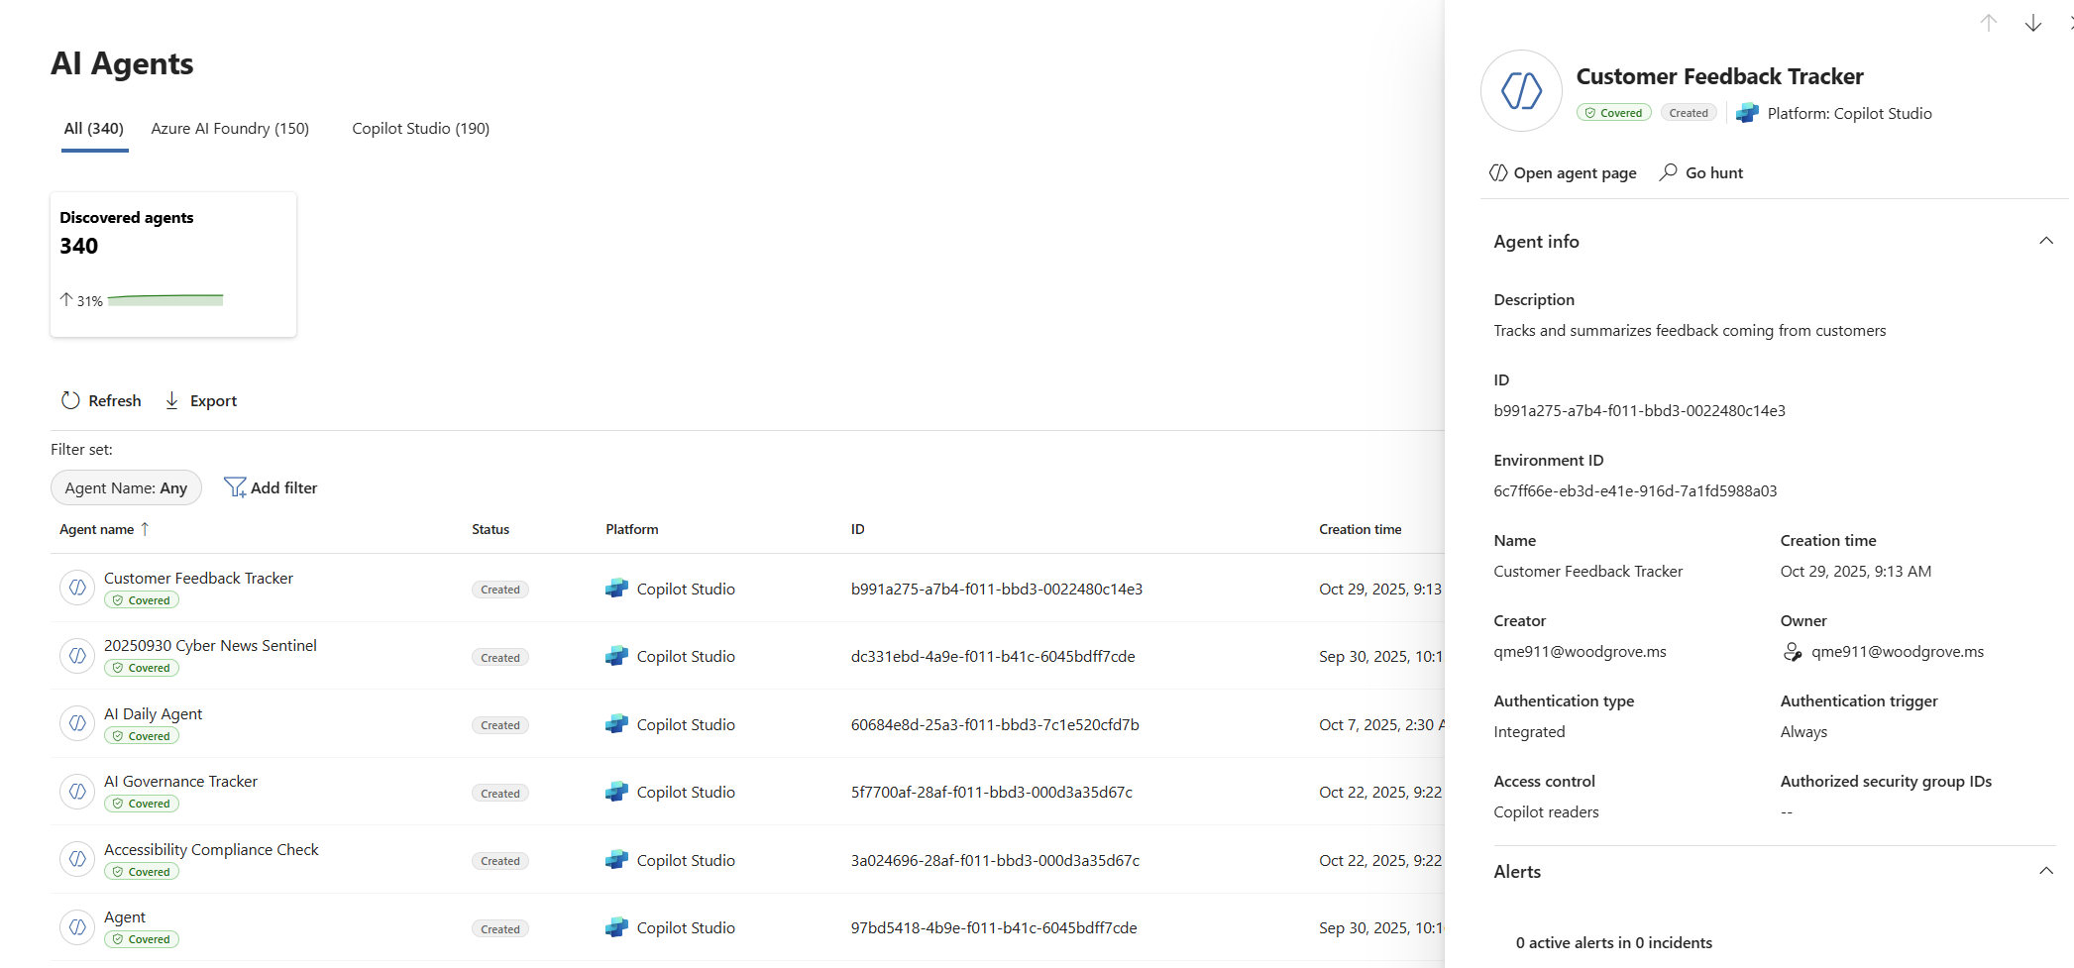Screen dimensions: 2074x968
Task: Click the 31% trend sparkline in Discovered agents card
Action: click(x=165, y=298)
